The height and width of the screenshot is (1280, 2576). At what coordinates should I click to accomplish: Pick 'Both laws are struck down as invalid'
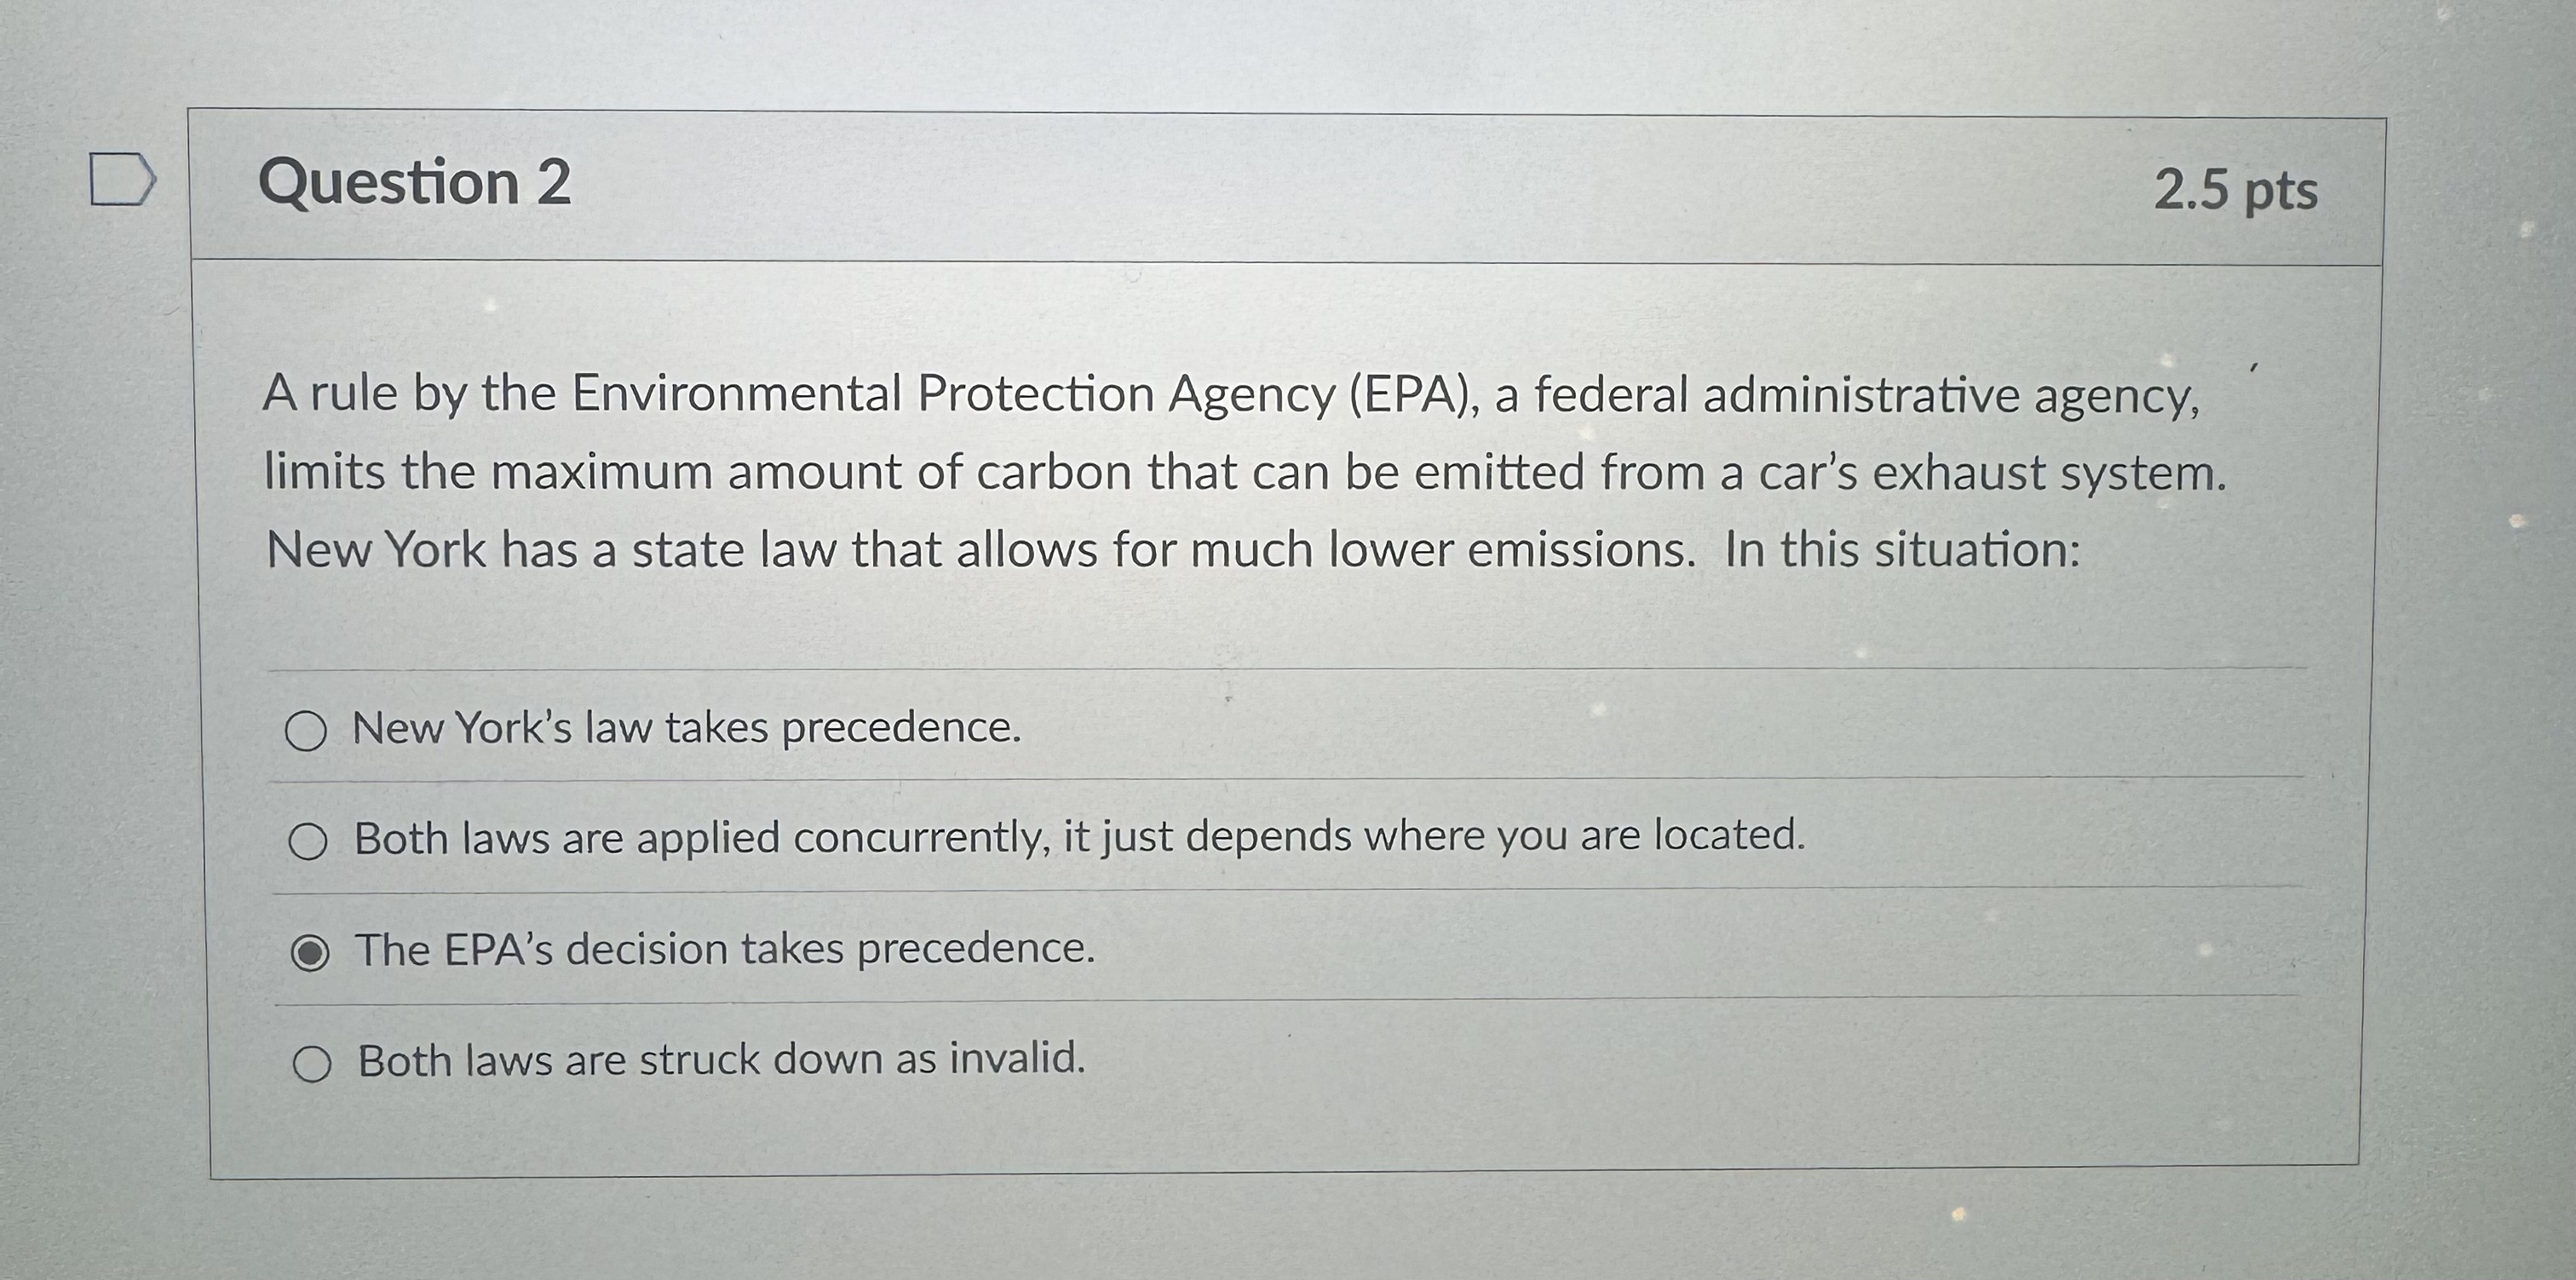click(x=310, y=1061)
